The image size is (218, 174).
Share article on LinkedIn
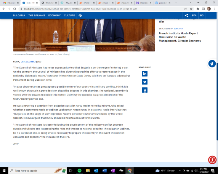tap(144, 73)
